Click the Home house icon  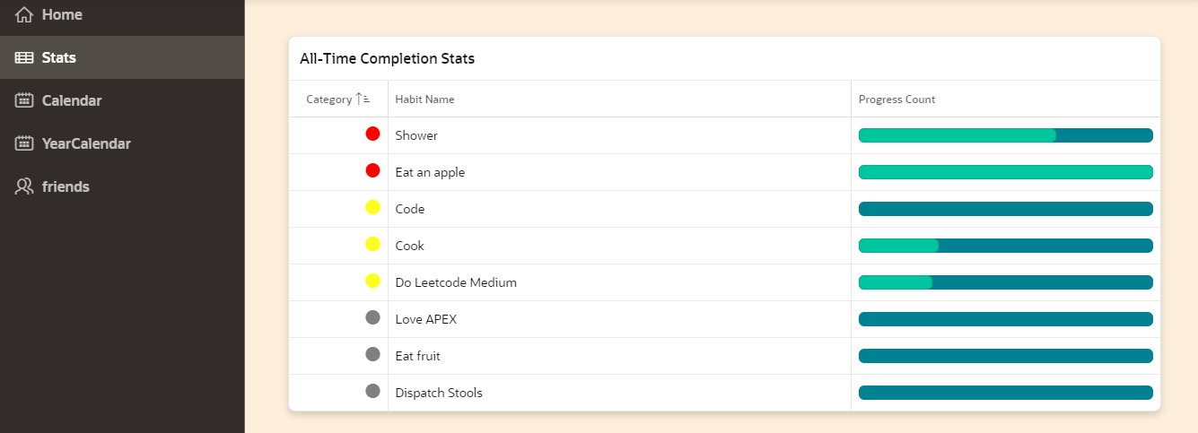click(x=24, y=14)
